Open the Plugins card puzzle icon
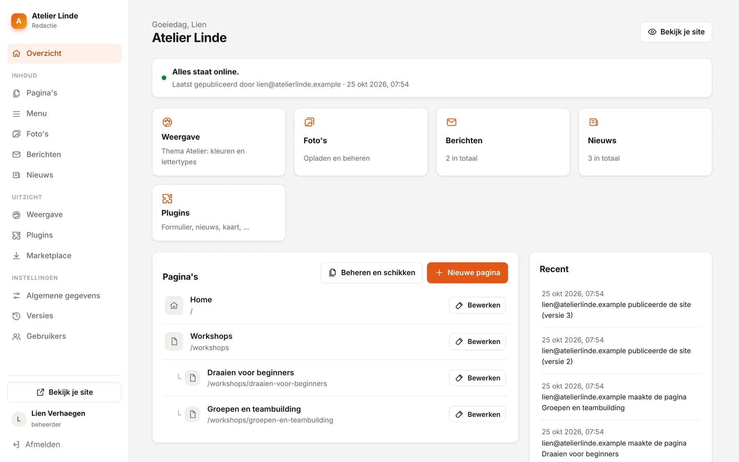Viewport: 739px width, 462px height. tap(167, 199)
